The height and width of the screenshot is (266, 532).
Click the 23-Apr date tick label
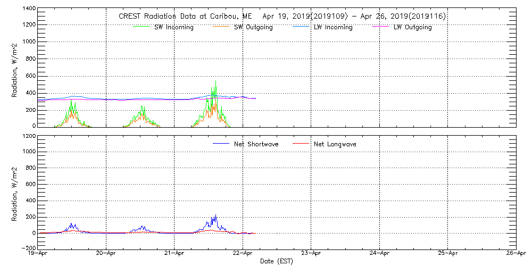coord(311,253)
